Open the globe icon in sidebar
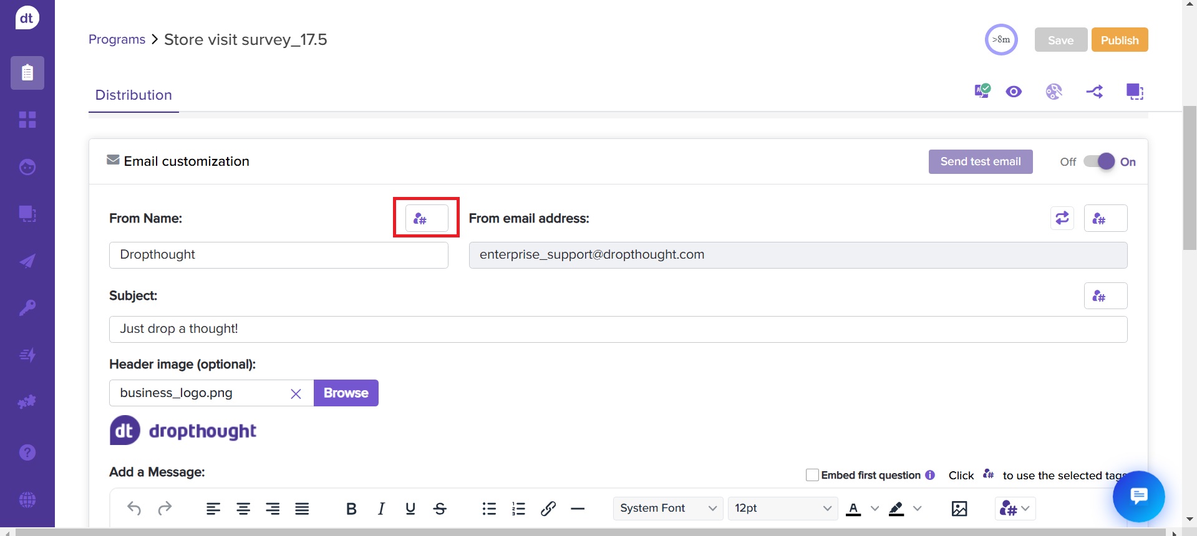 (x=27, y=500)
